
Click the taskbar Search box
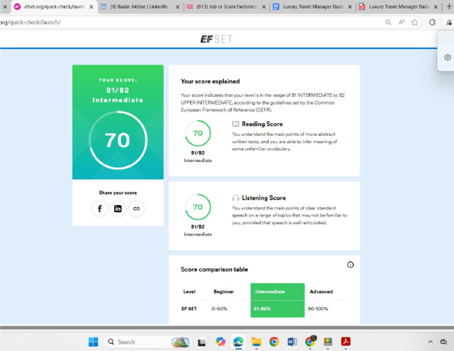point(148,342)
